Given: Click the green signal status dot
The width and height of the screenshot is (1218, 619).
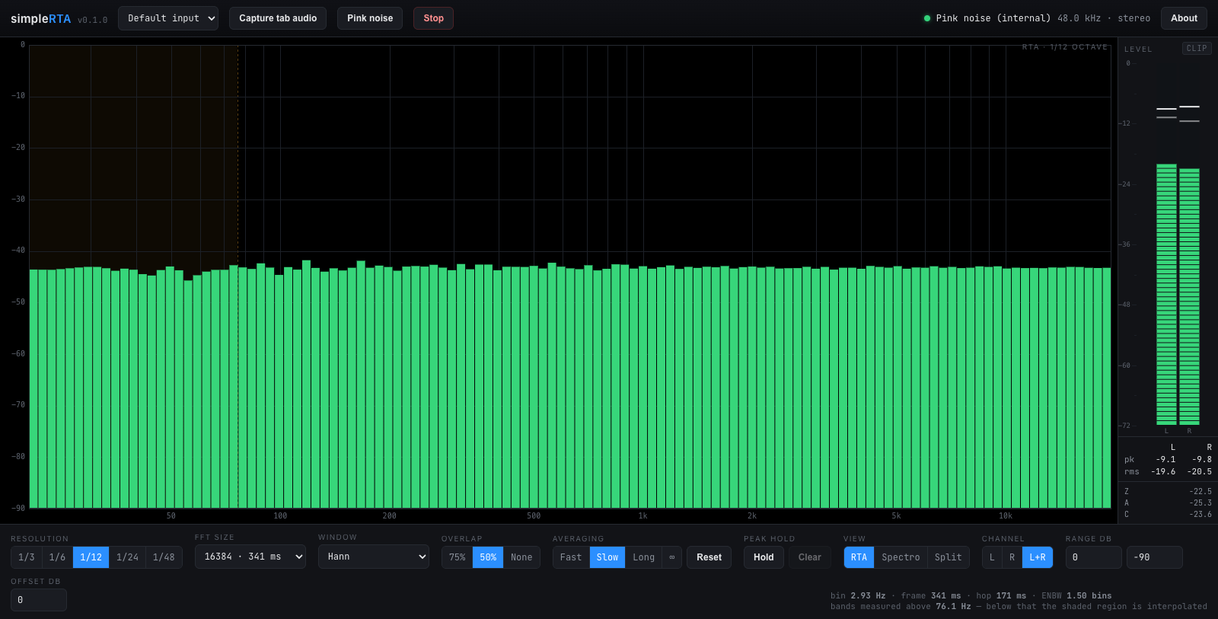Looking at the screenshot, I should pyautogui.click(x=926, y=18).
